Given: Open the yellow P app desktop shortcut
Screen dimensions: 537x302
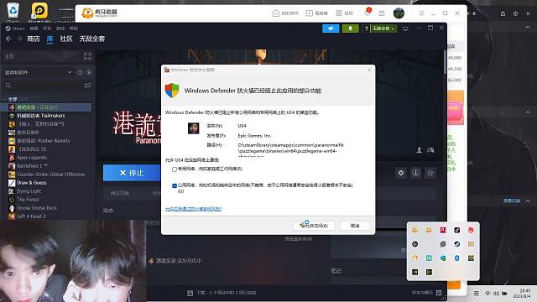Looking at the screenshot, I should tap(39, 10).
